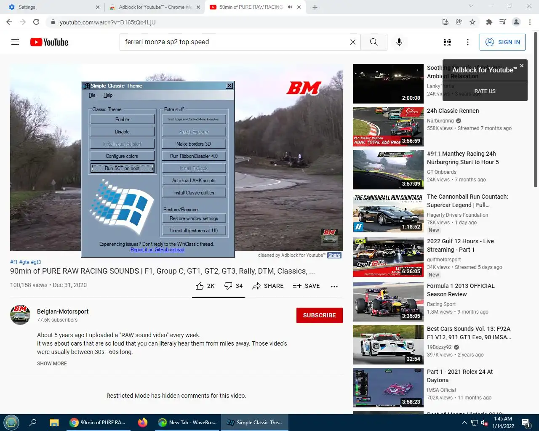The height and width of the screenshot is (431, 539).
Task: Click Configure colors button
Action: point(122,156)
